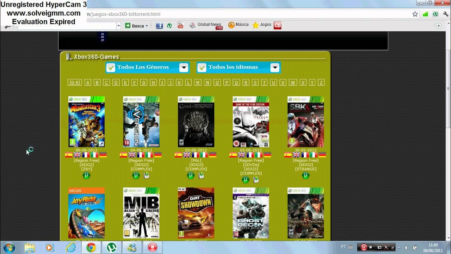Click the download disk icon under Inversion
Image resolution: width=451 pixels, height=254 pixels.
(146, 175)
